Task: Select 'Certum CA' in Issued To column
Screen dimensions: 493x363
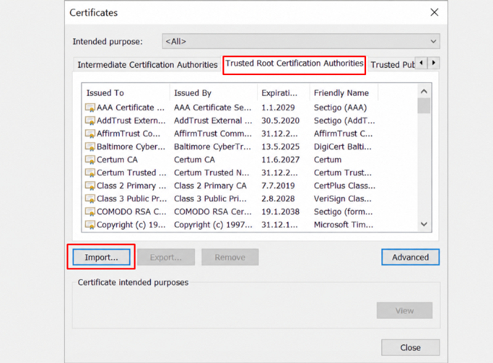Action: 117,160
